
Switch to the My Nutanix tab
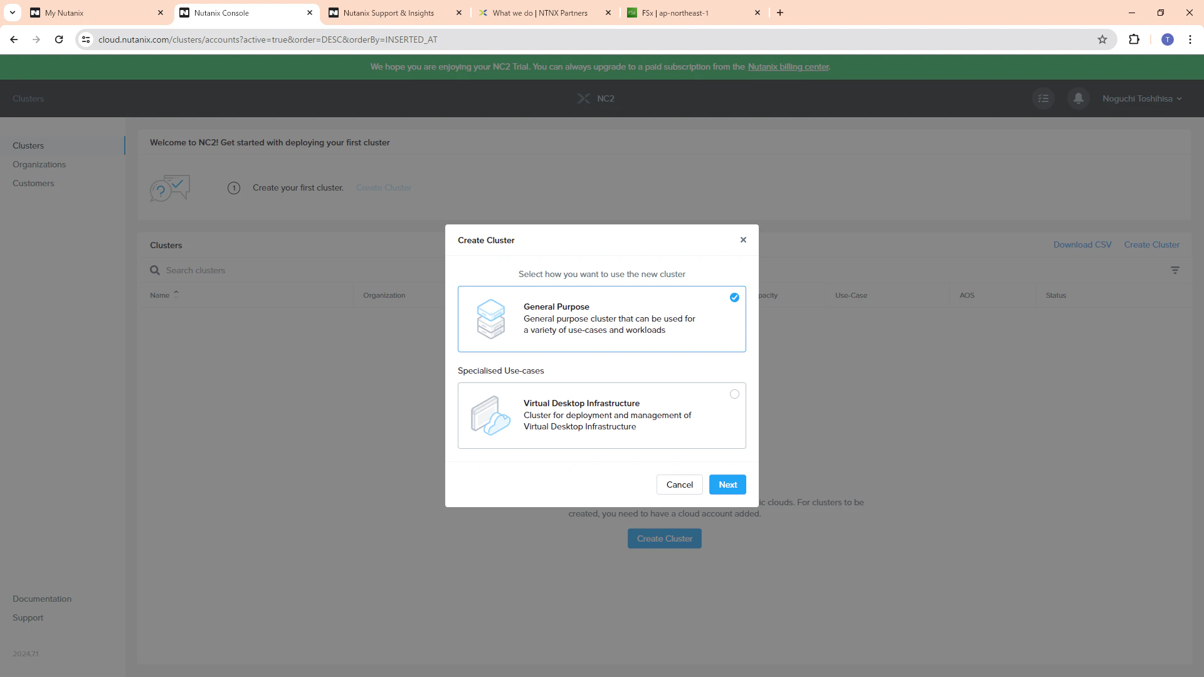pos(96,13)
